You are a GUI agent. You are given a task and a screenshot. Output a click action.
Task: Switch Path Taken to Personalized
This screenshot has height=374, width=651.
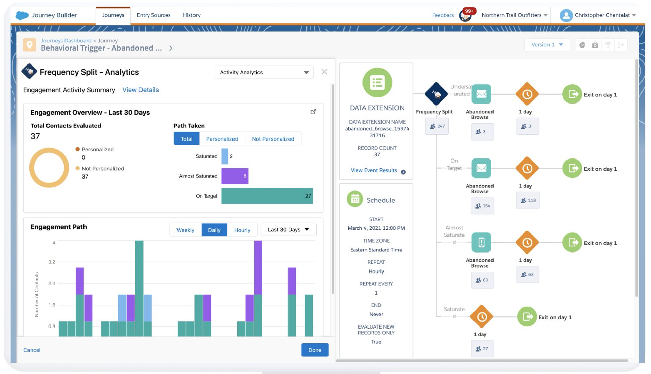click(222, 139)
